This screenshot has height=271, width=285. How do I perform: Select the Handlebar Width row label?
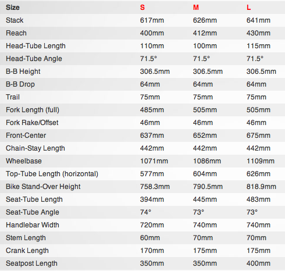(x=33, y=225)
